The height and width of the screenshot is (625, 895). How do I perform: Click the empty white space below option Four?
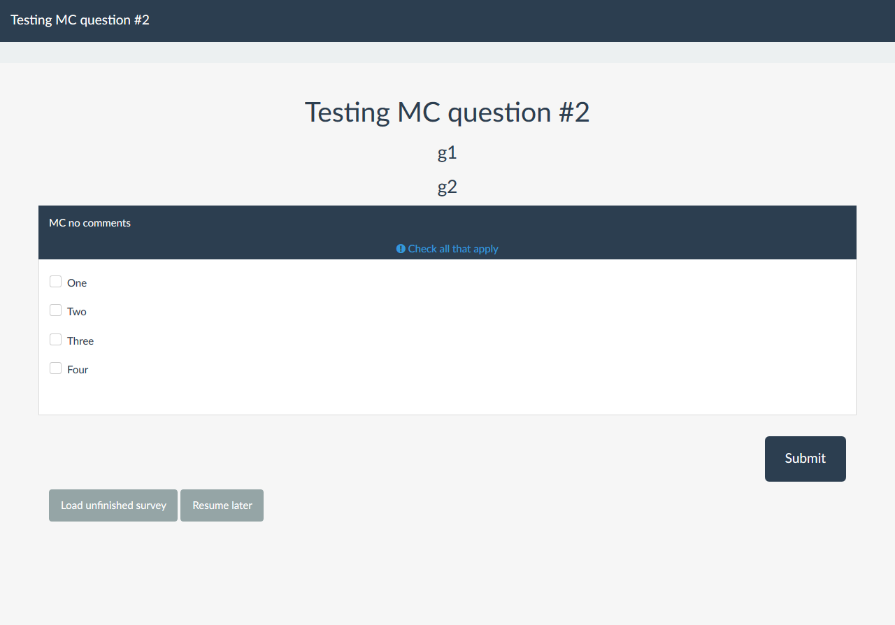[x=447, y=396]
